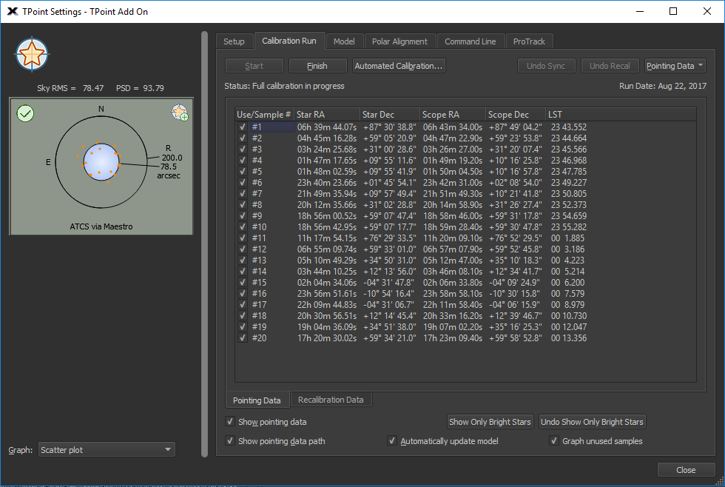Open Automated Calibration dialog

click(399, 66)
